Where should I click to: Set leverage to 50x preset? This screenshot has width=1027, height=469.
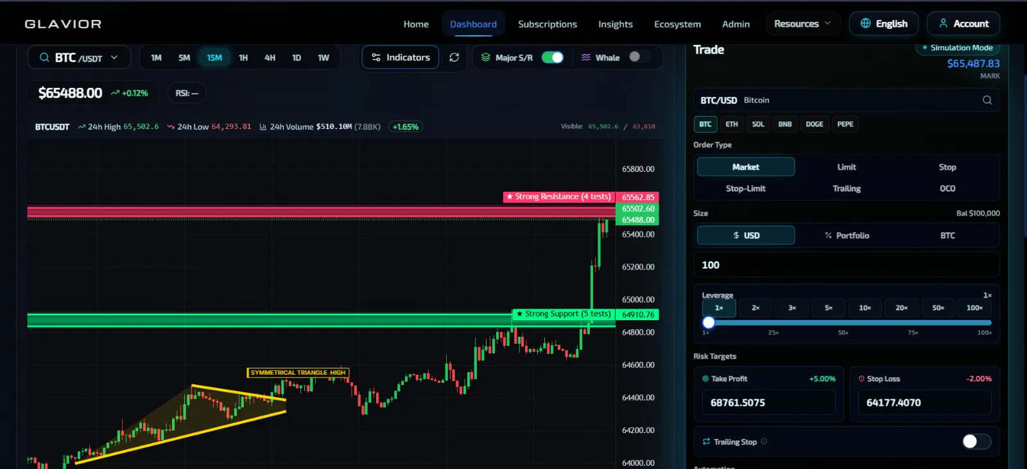[938, 308]
